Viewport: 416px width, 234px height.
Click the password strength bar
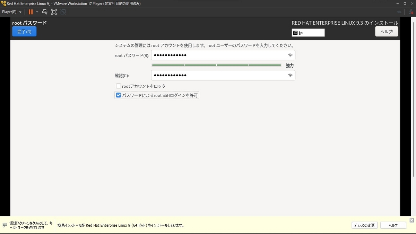click(x=217, y=65)
